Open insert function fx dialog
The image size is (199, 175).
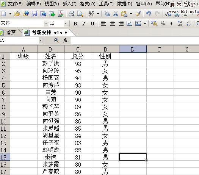65,40
